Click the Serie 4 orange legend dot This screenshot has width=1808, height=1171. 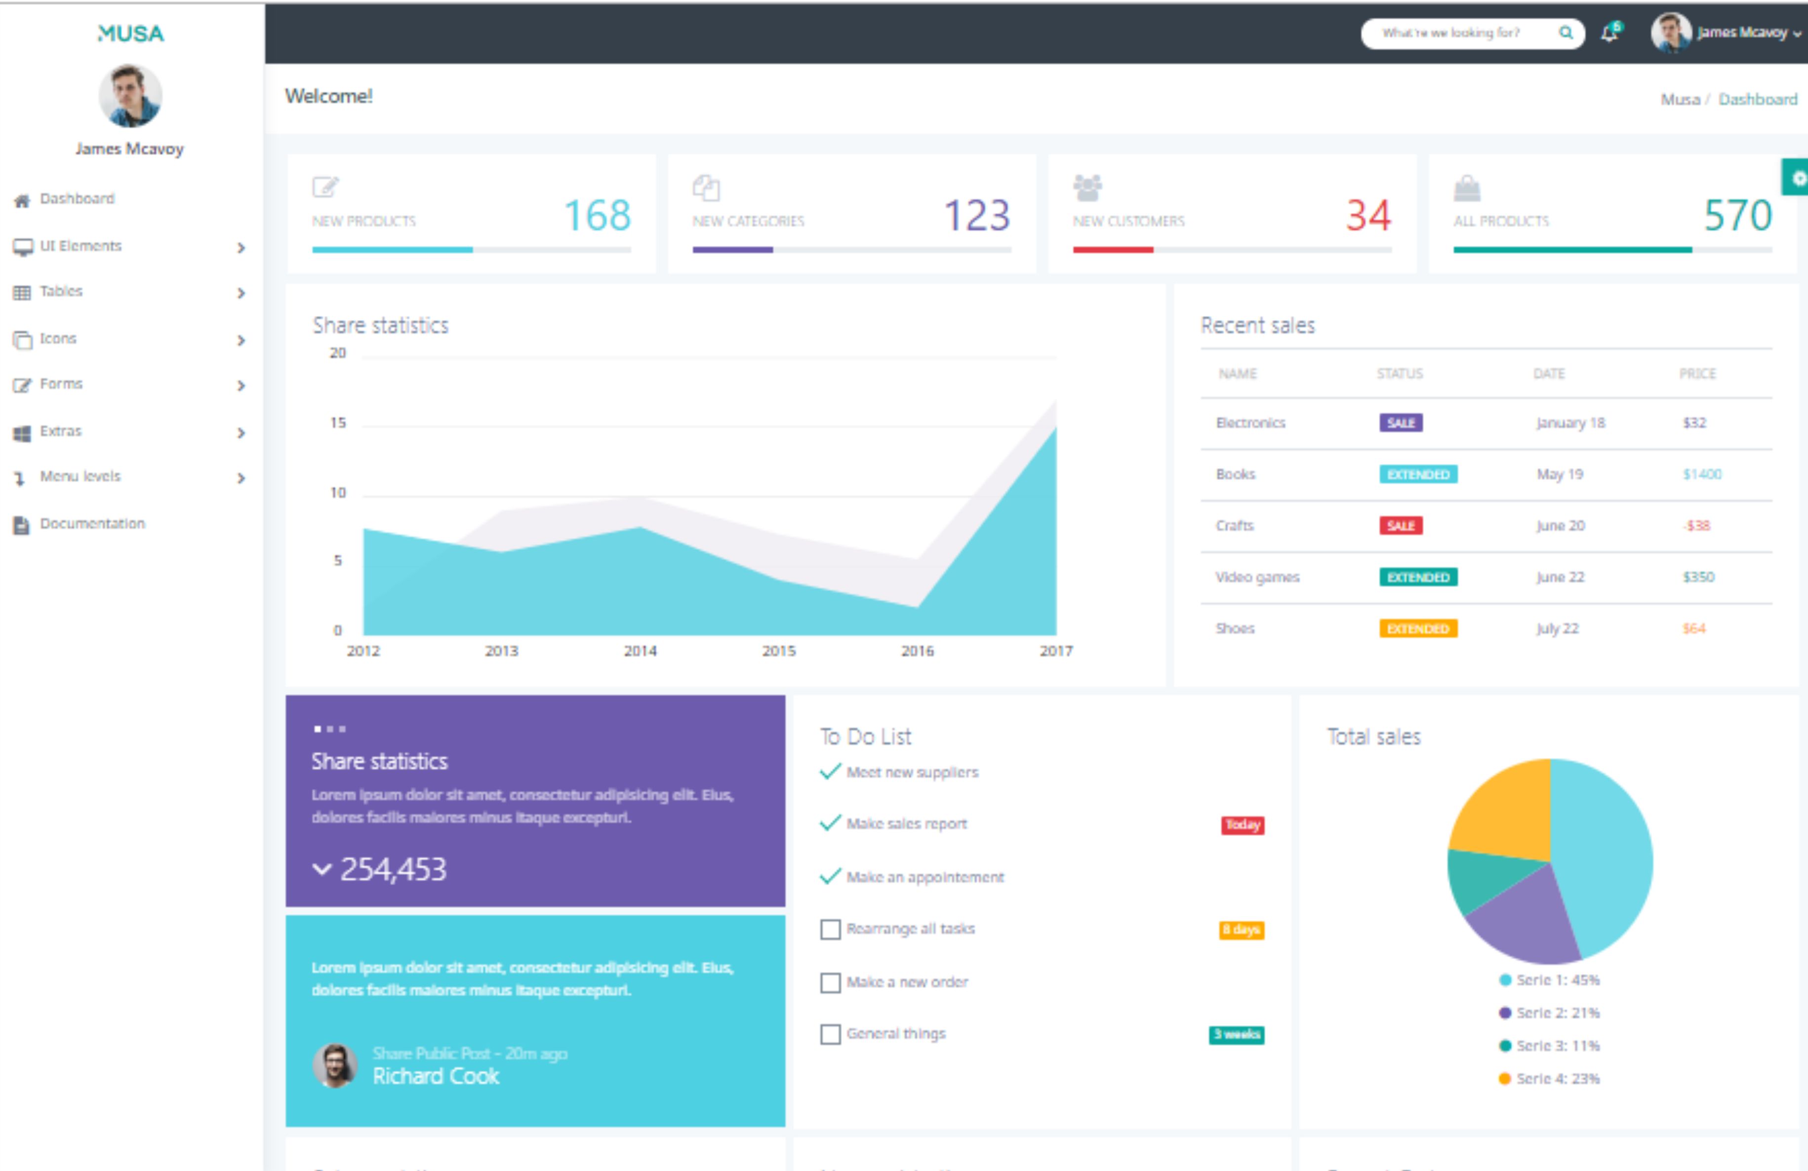(x=1504, y=1078)
